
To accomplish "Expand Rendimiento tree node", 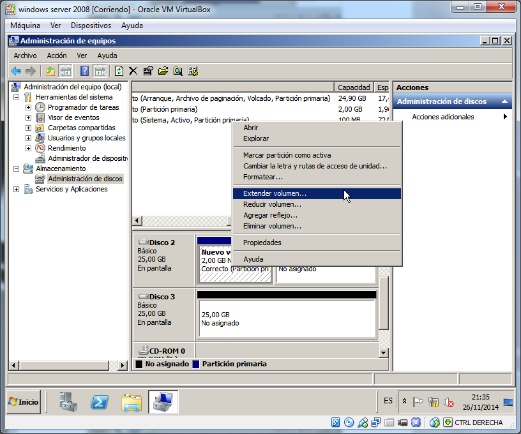I will pos(29,149).
